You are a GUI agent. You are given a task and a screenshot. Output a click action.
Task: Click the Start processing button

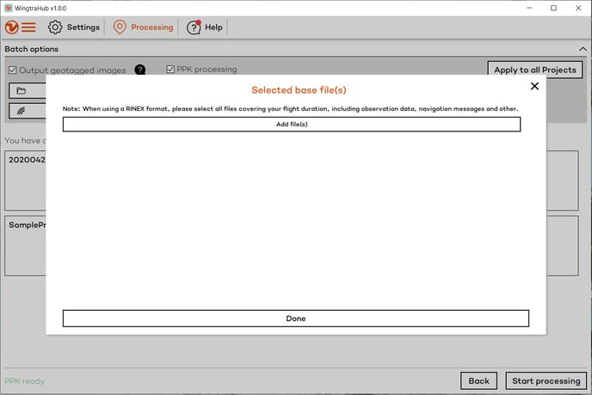point(546,381)
